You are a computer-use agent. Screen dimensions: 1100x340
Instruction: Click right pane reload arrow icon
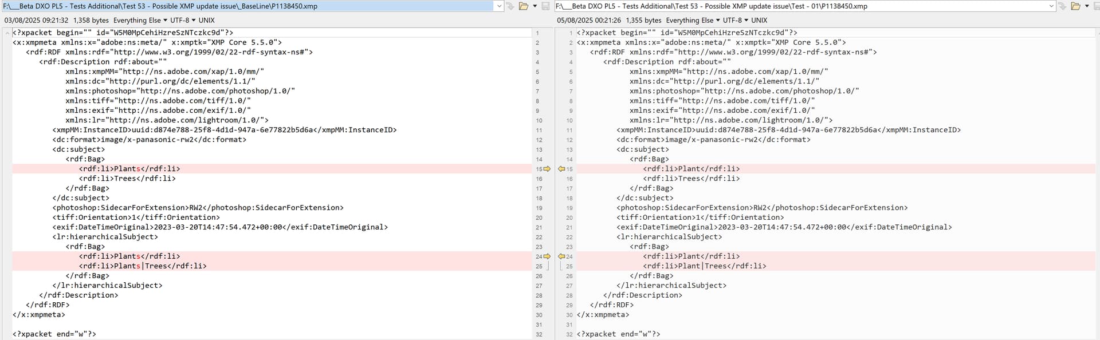point(1062,6)
